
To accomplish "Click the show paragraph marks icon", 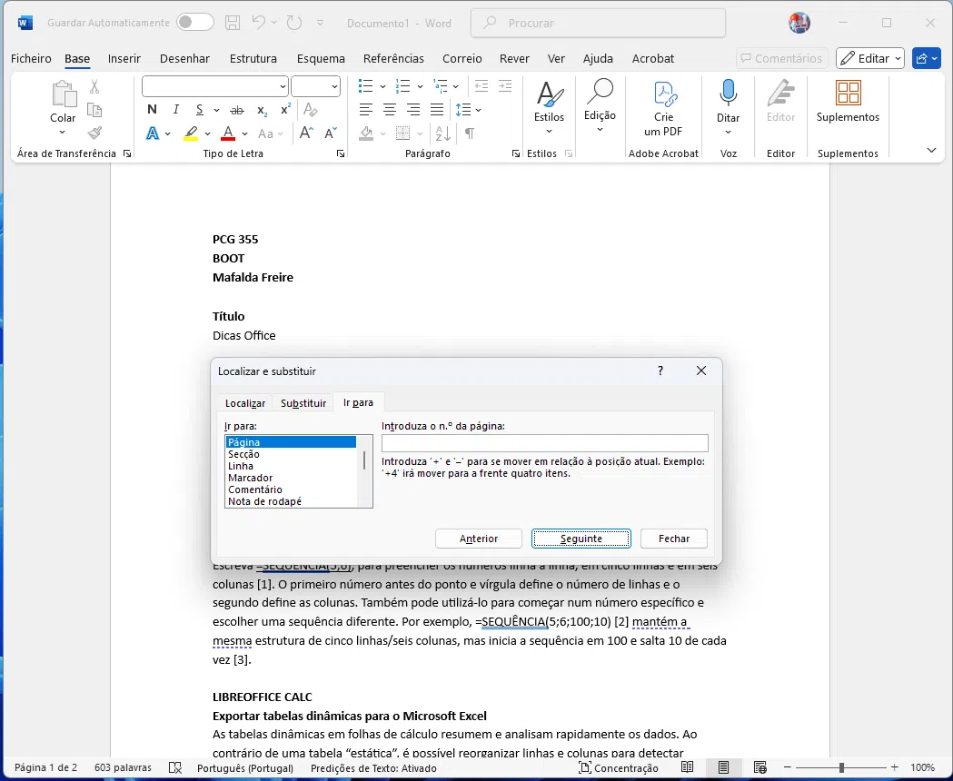I will pos(470,133).
